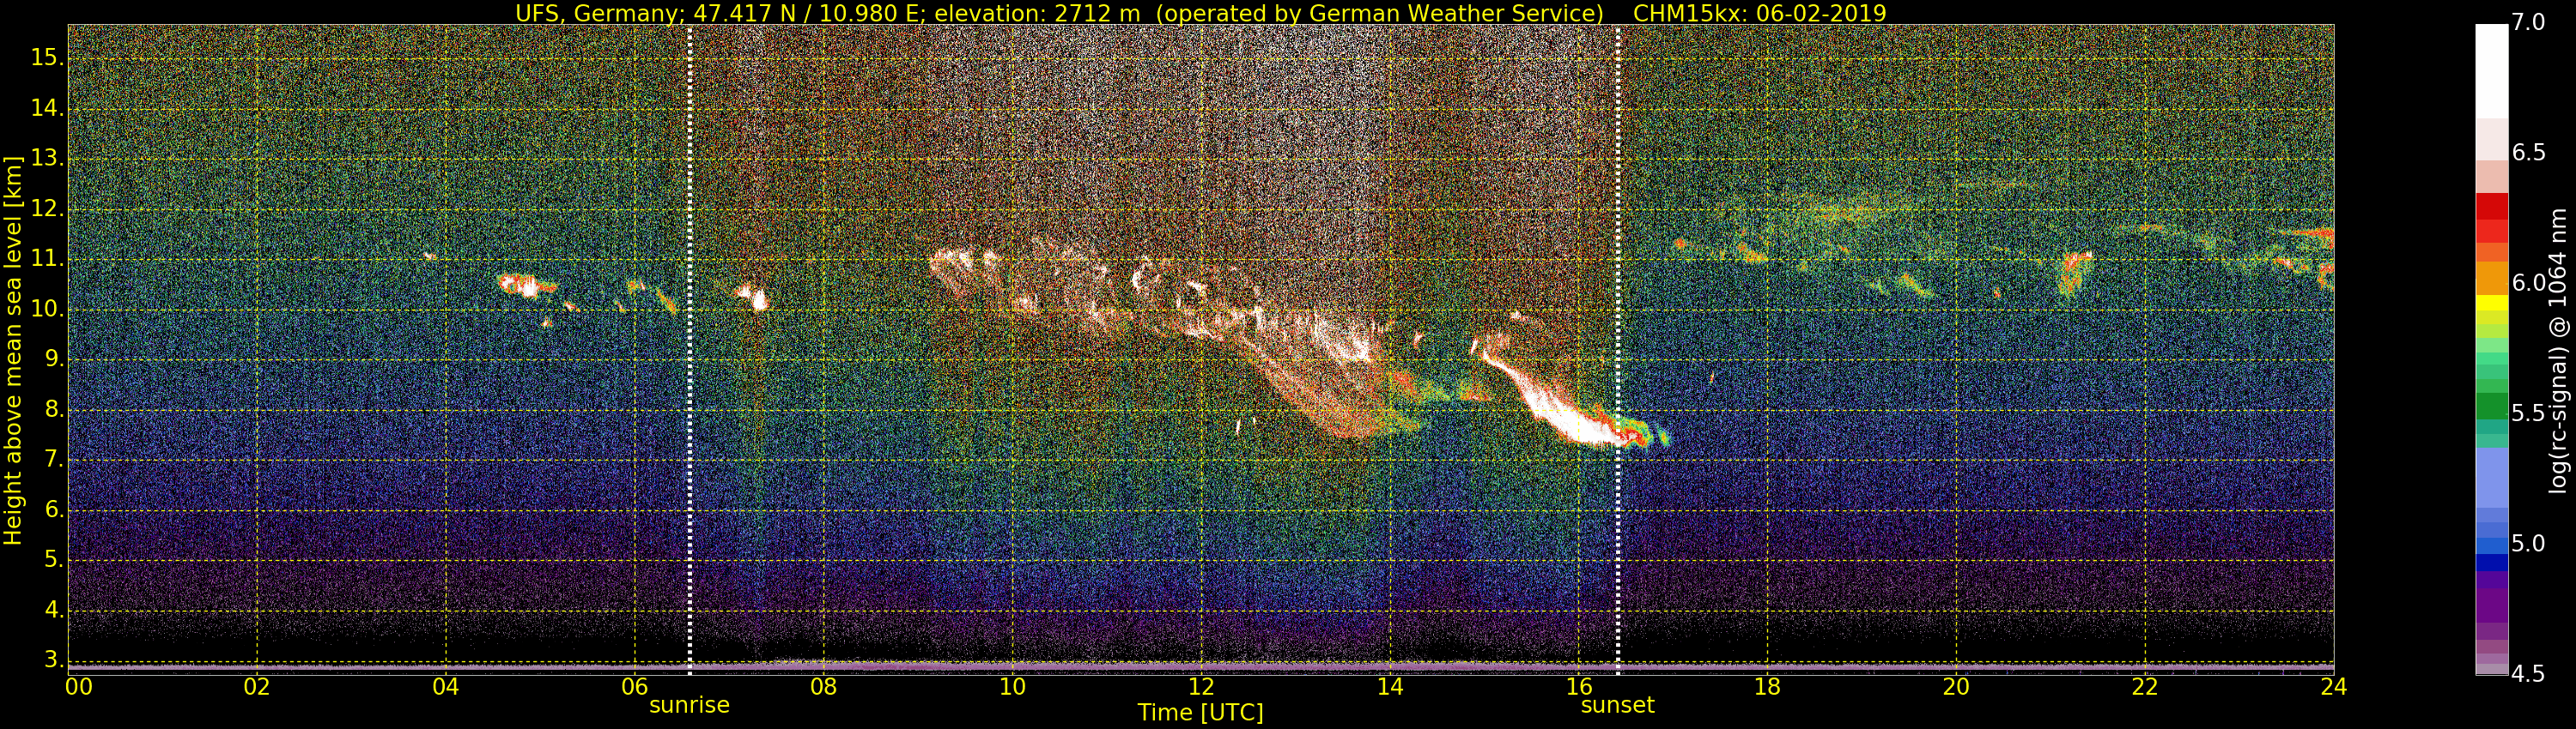The width and height of the screenshot is (2576, 729).
Task: Click the '5.5' colorbar tick label
Action: point(2528,413)
